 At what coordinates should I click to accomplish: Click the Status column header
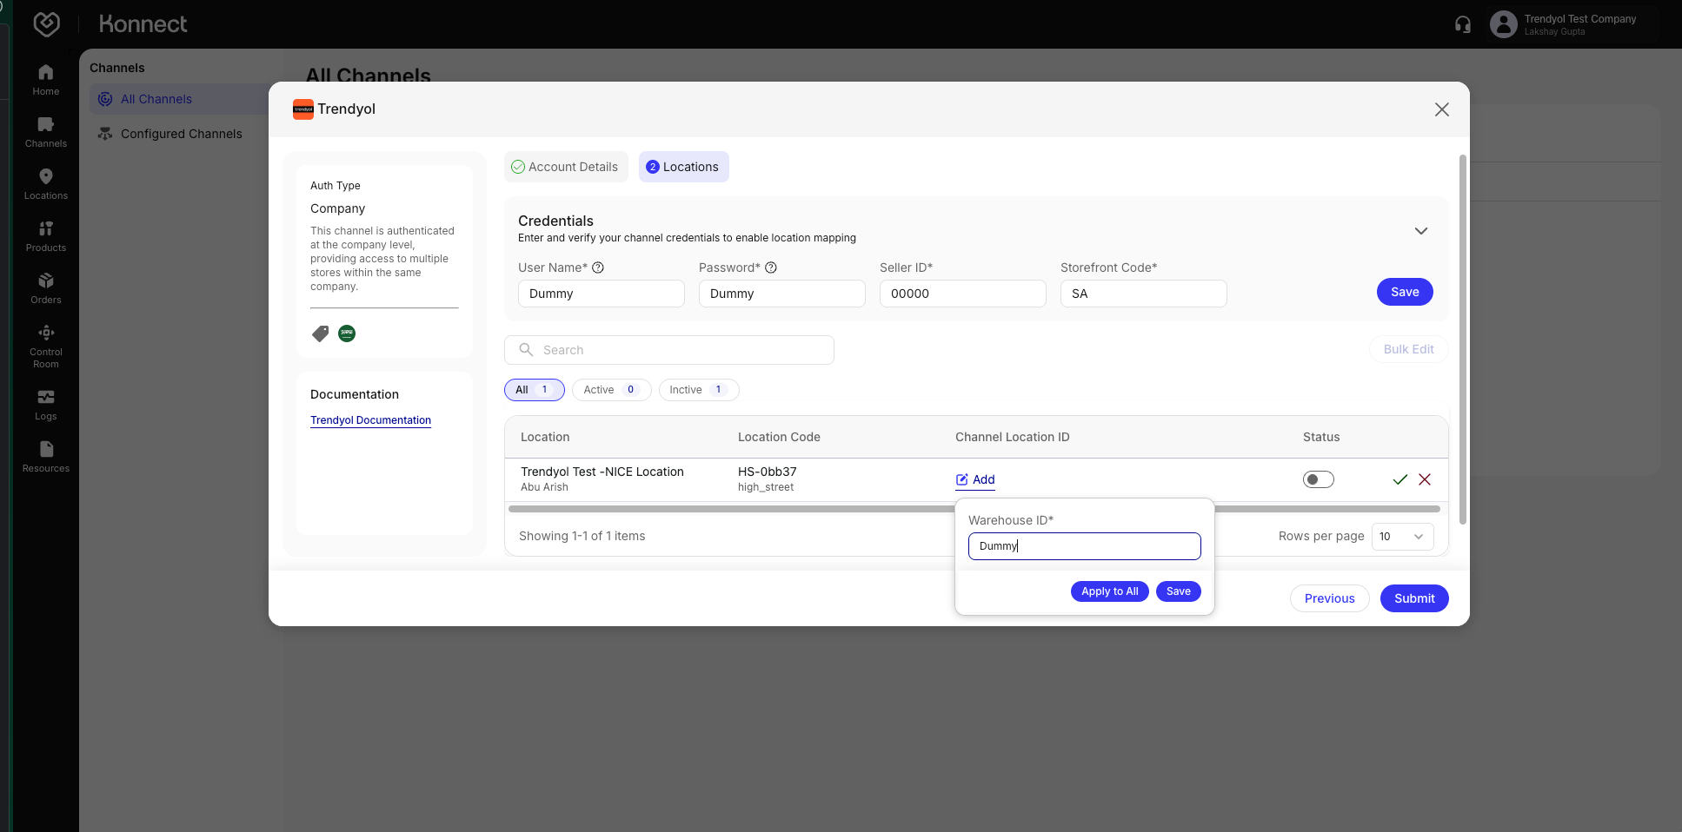coord(1321,437)
